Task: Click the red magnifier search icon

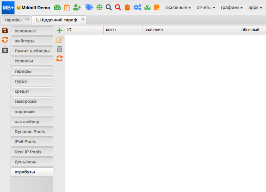Action: (x=118, y=7)
